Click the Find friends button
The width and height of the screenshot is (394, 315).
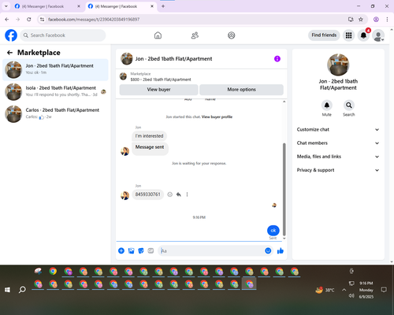(324, 35)
